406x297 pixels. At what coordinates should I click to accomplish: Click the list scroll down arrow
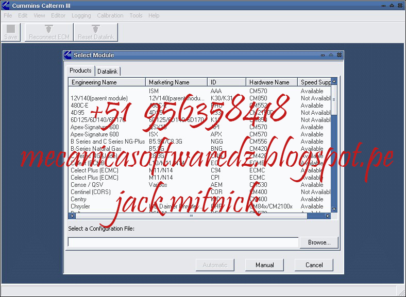point(334,209)
